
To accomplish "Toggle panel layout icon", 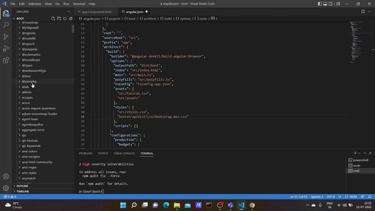I will pos(325,4).
